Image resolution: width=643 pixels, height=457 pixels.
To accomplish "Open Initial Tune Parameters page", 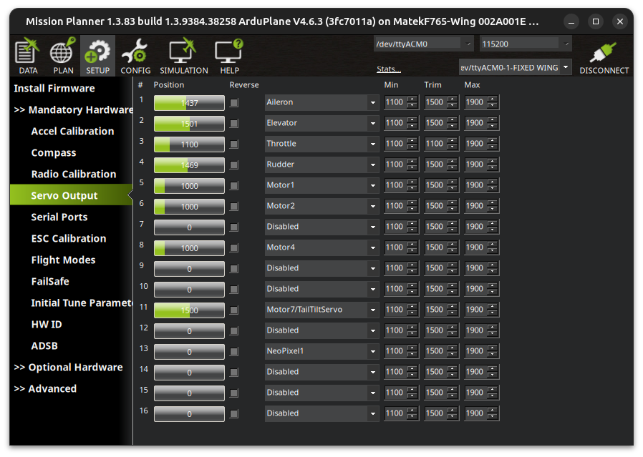I will 82,303.
